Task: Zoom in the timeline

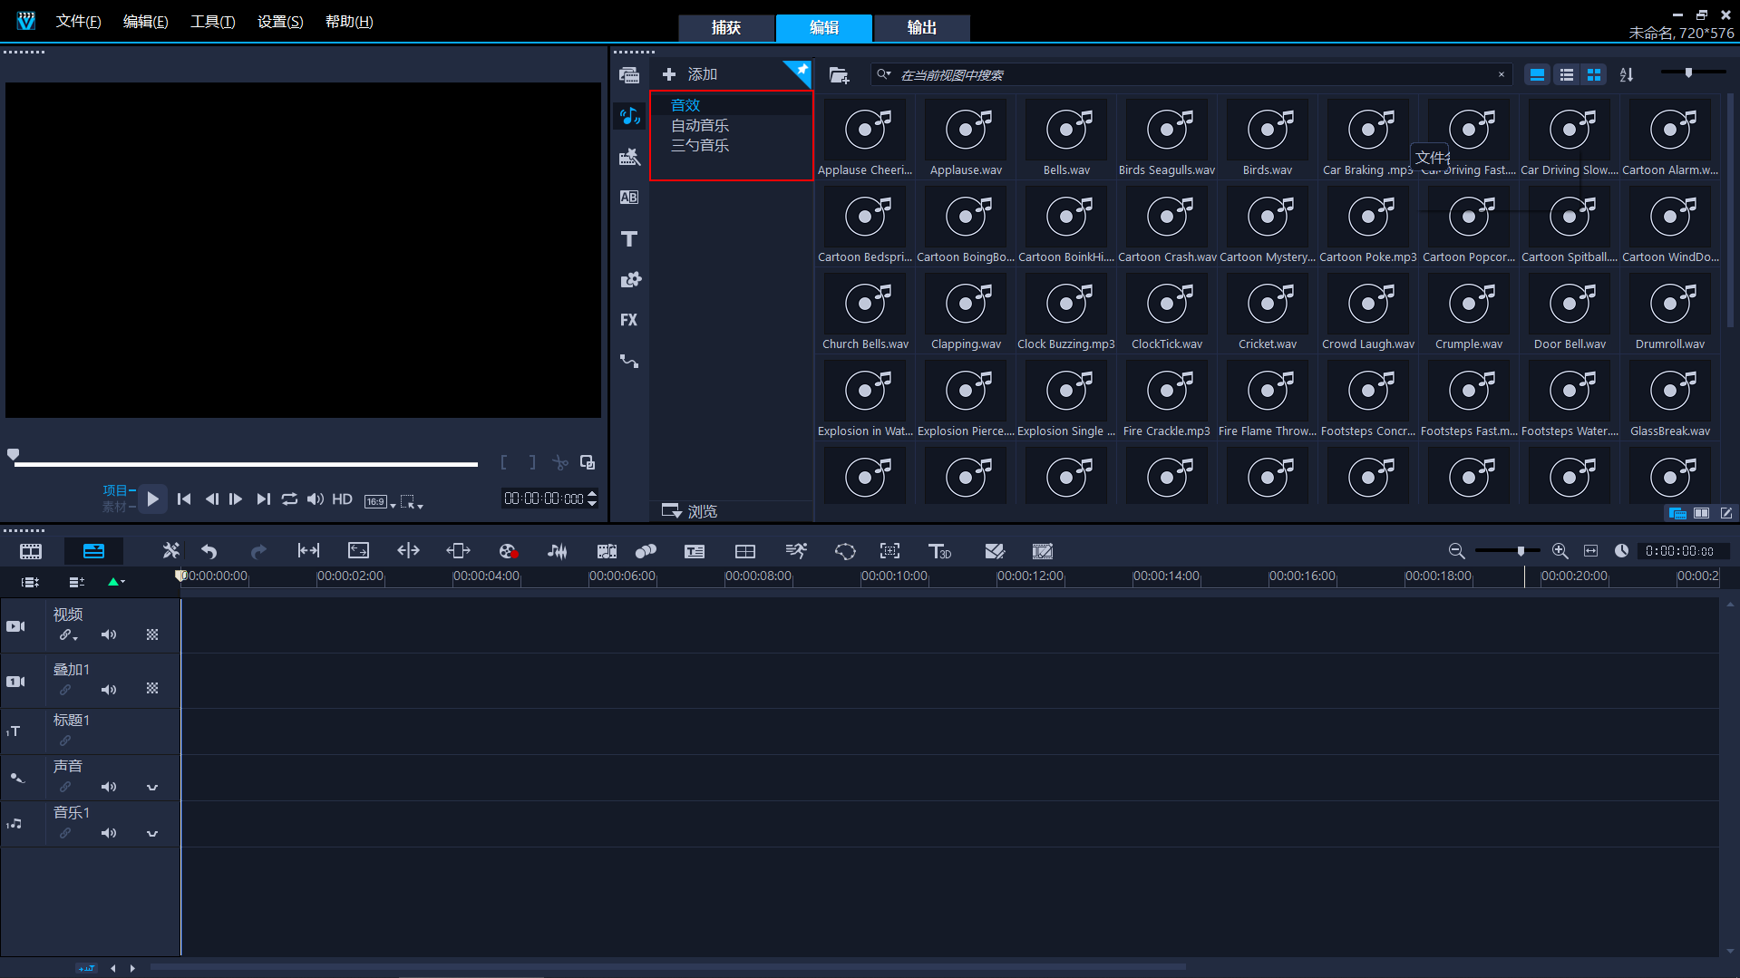Action: [x=1560, y=551]
